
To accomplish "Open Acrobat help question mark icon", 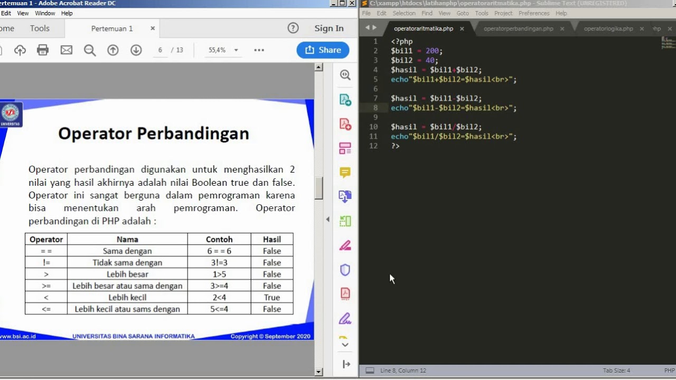I will (x=293, y=28).
